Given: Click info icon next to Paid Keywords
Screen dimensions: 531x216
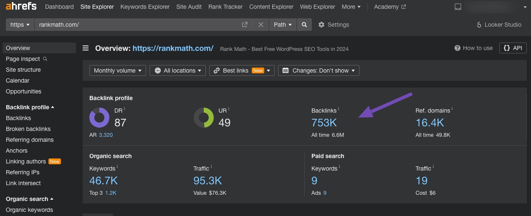Looking at the screenshot, I should point(339,167).
